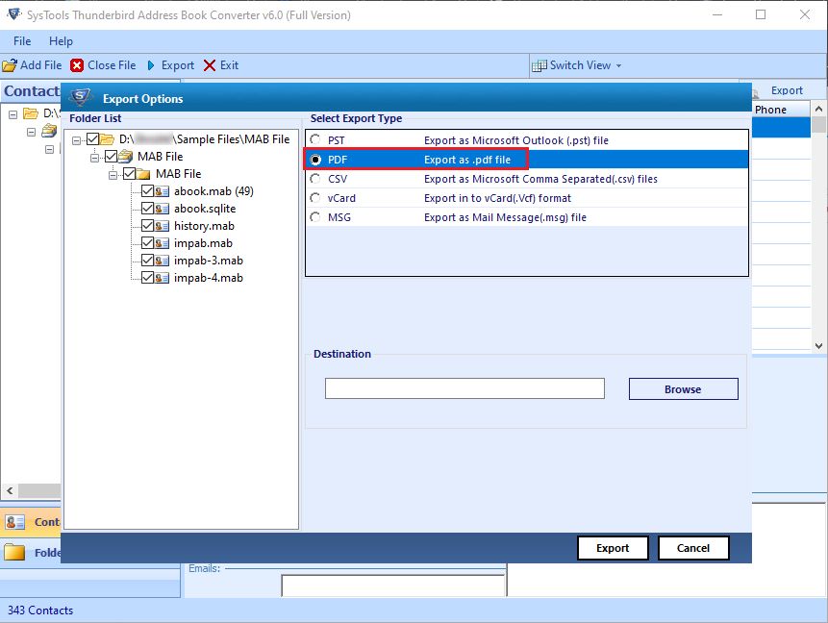Click the folder icon of D:\ Sample Files root
Screen dimensions: 828x623
click(x=107, y=139)
